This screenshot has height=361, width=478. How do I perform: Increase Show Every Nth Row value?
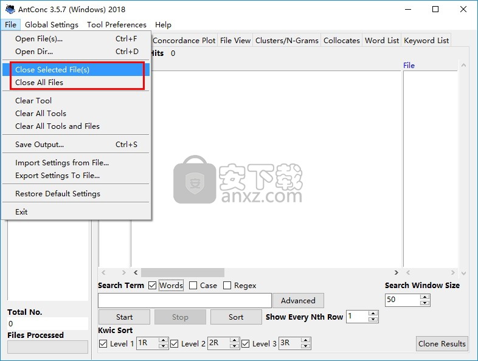373,314
